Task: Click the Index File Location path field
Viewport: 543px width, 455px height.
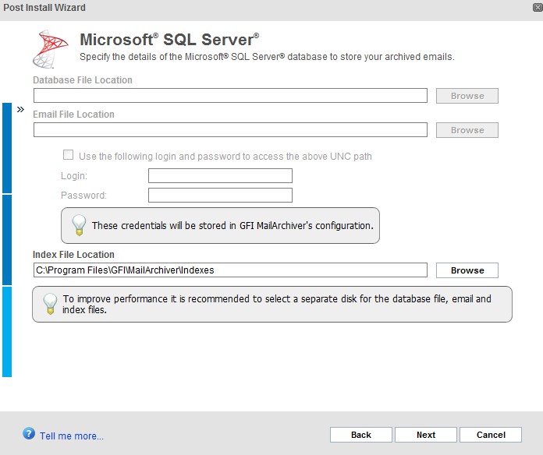Action: pos(230,270)
